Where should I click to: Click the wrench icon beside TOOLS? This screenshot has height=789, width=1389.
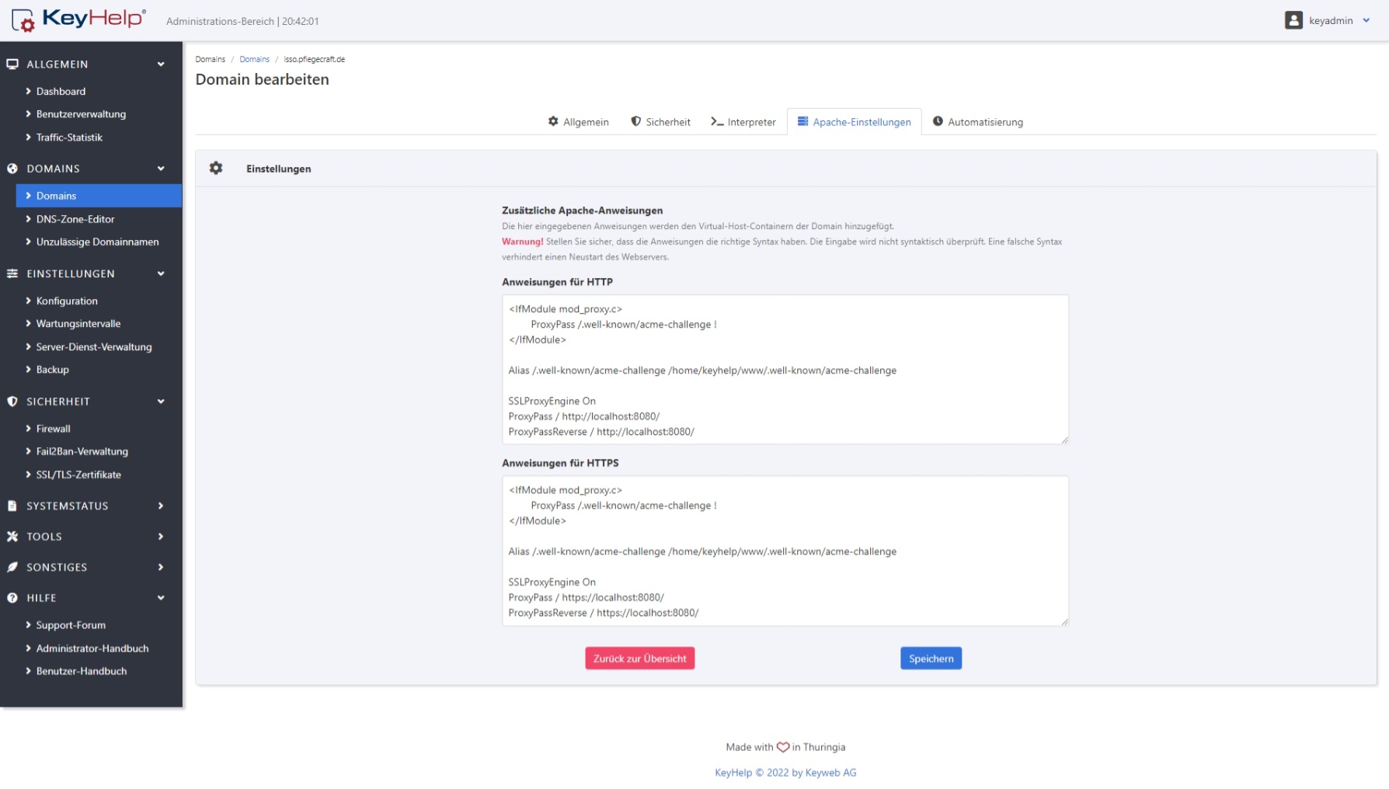point(12,537)
